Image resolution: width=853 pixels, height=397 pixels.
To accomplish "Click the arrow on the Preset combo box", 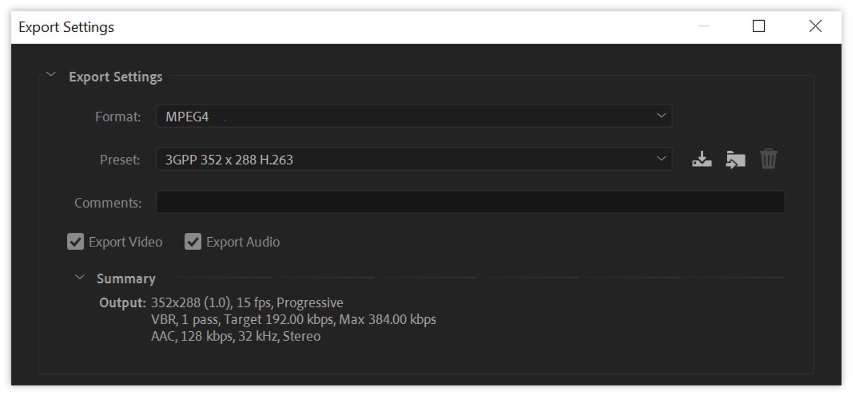I will click(661, 159).
